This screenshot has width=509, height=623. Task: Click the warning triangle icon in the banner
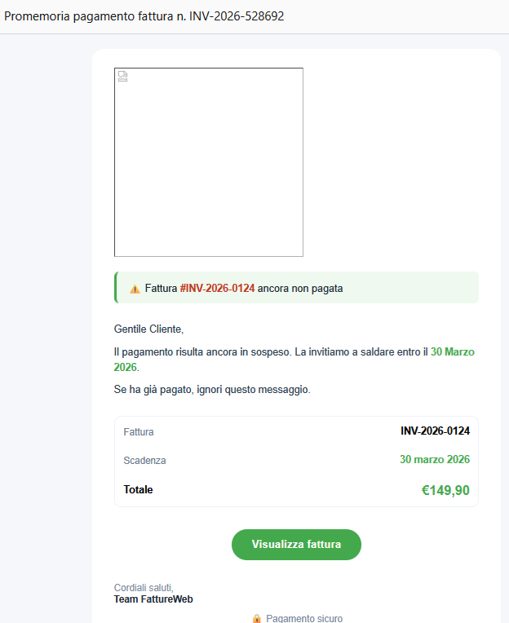point(135,289)
